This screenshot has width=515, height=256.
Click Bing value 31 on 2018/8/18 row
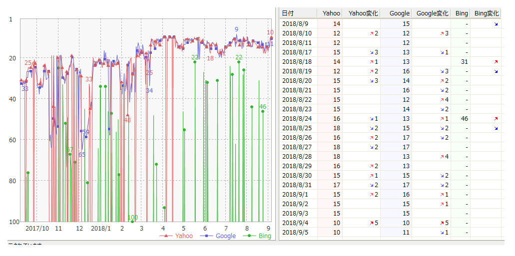click(464, 62)
